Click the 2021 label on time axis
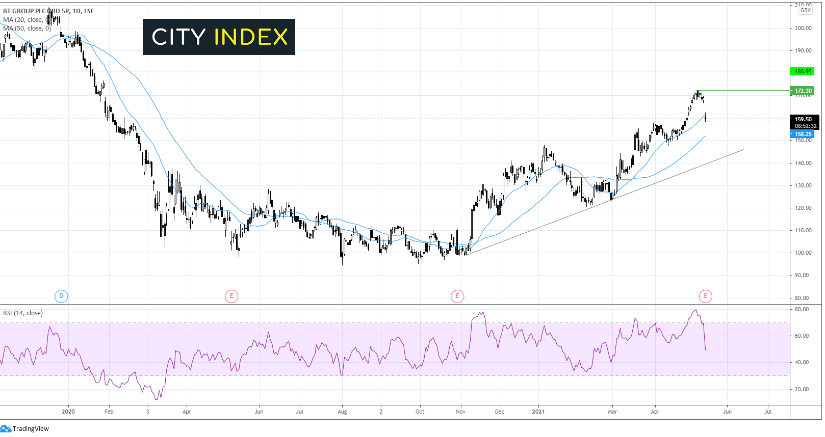 [x=538, y=412]
